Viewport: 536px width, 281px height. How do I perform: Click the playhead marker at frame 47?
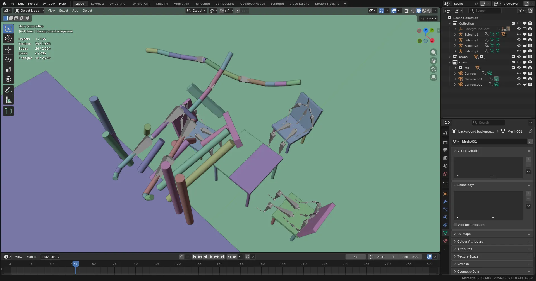pos(75,264)
